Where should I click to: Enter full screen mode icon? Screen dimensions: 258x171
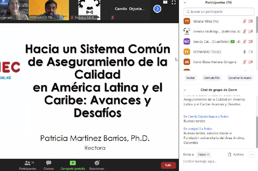(x=174, y=3)
